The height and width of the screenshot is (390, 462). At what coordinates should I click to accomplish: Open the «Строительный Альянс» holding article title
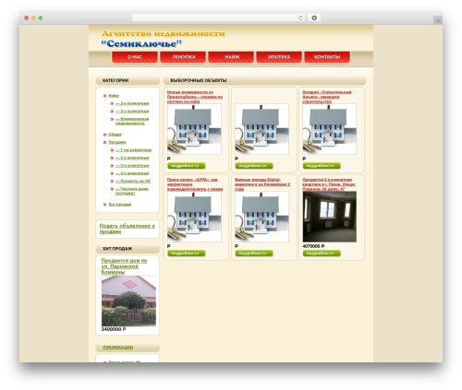pos(327,97)
